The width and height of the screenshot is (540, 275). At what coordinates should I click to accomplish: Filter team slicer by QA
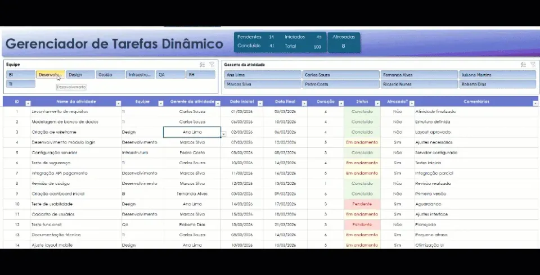(170, 75)
